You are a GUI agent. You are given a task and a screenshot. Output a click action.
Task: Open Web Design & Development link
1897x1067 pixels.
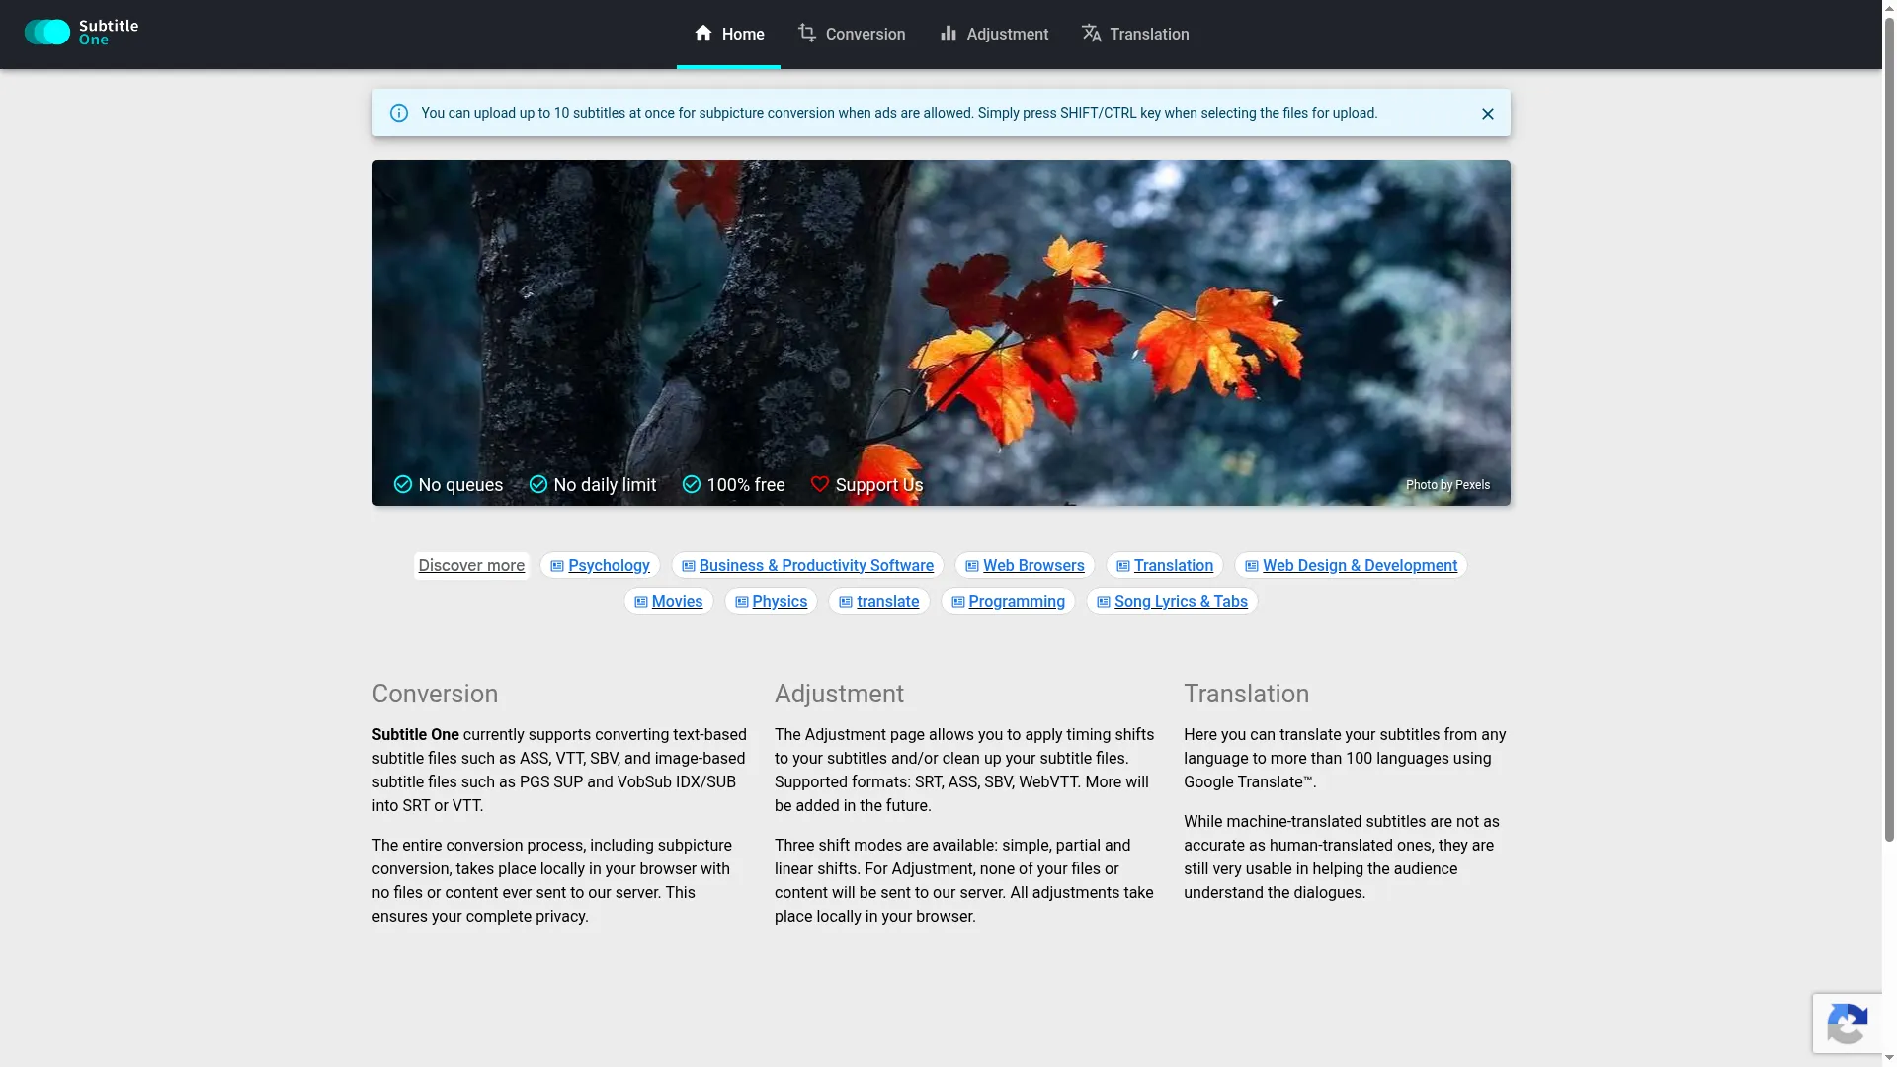(1360, 565)
